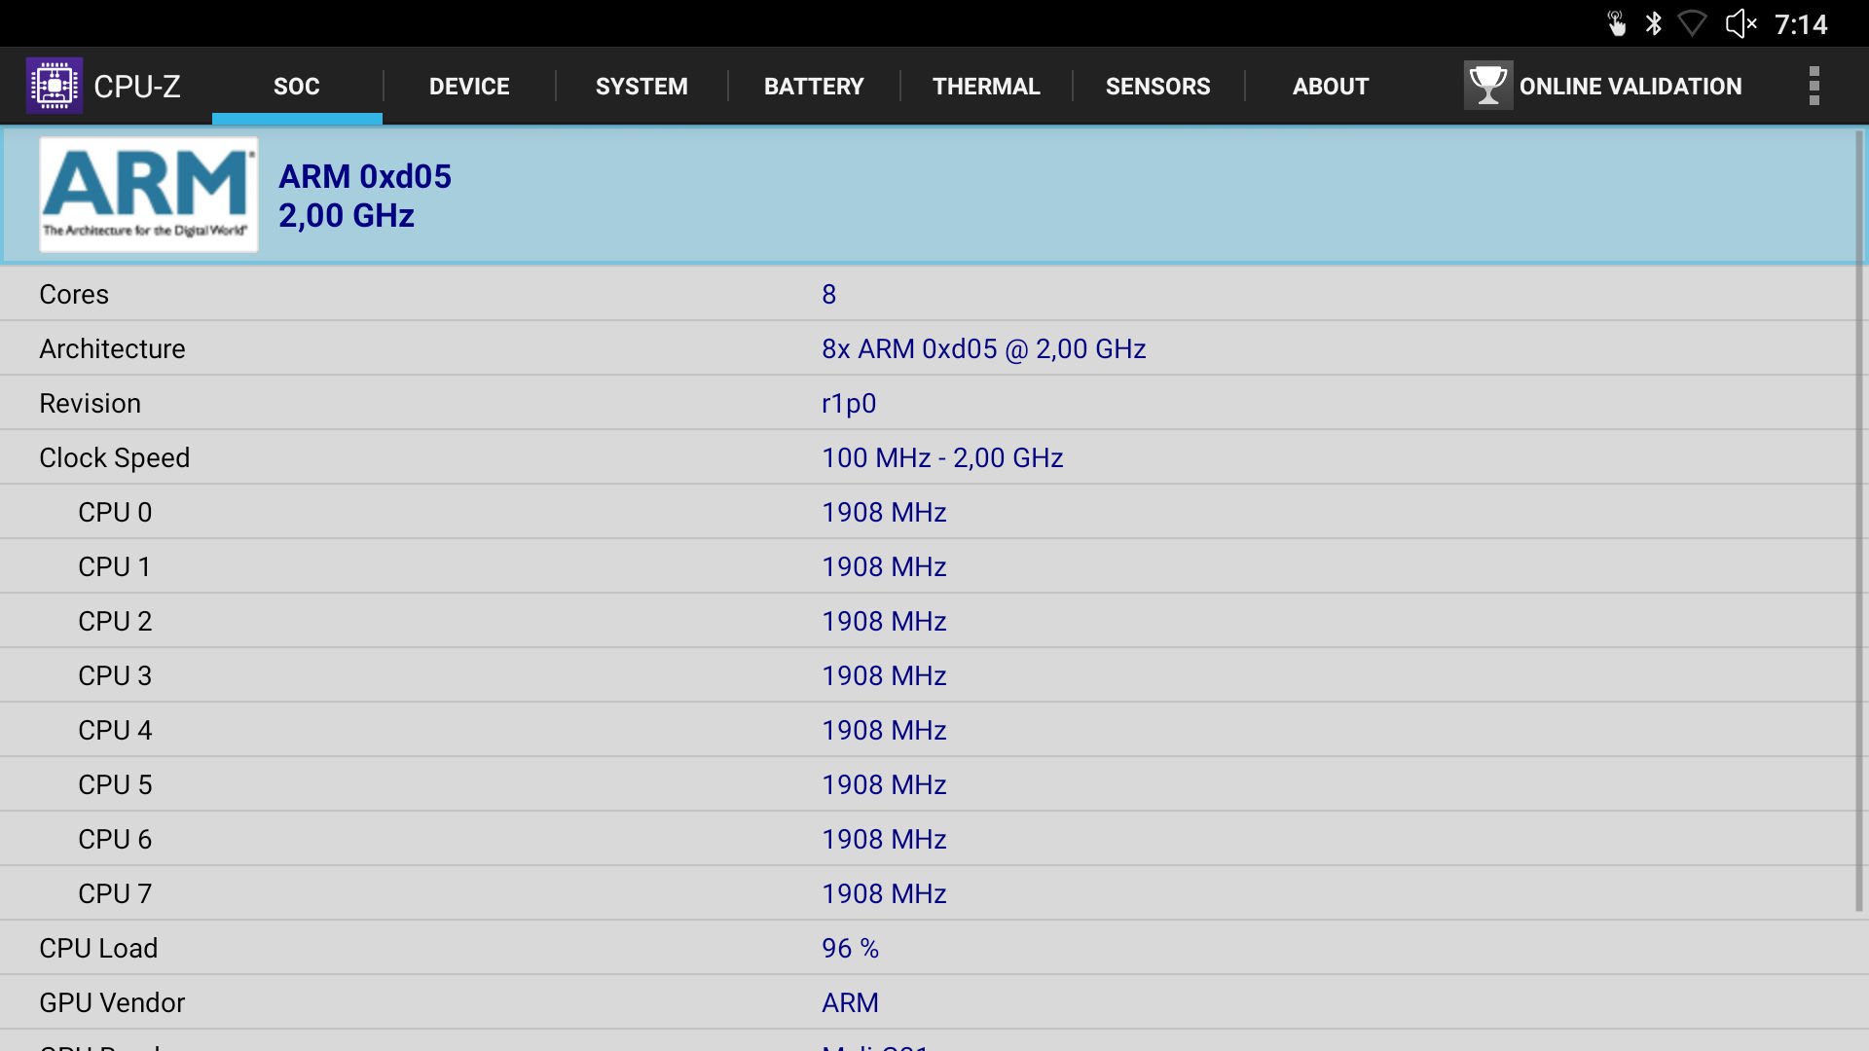Tap the Bluetooth status bar icon
The height and width of the screenshot is (1051, 1869).
pos(1653,23)
